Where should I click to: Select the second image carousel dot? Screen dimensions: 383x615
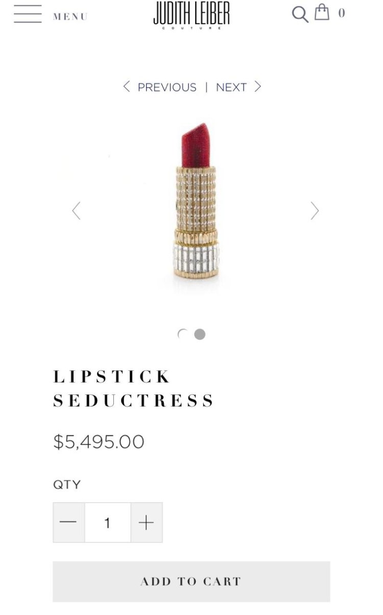pyautogui.click(x=200, y=334)
